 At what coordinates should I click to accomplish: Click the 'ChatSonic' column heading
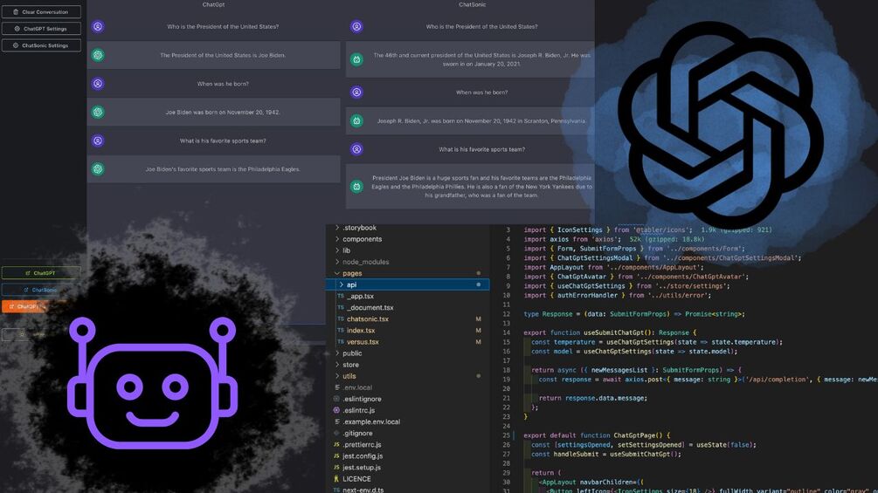[472, 4]
